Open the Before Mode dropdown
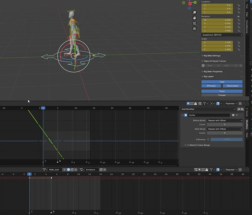The width and height of the screenshot is (252, 215). [x=225, y=120]
